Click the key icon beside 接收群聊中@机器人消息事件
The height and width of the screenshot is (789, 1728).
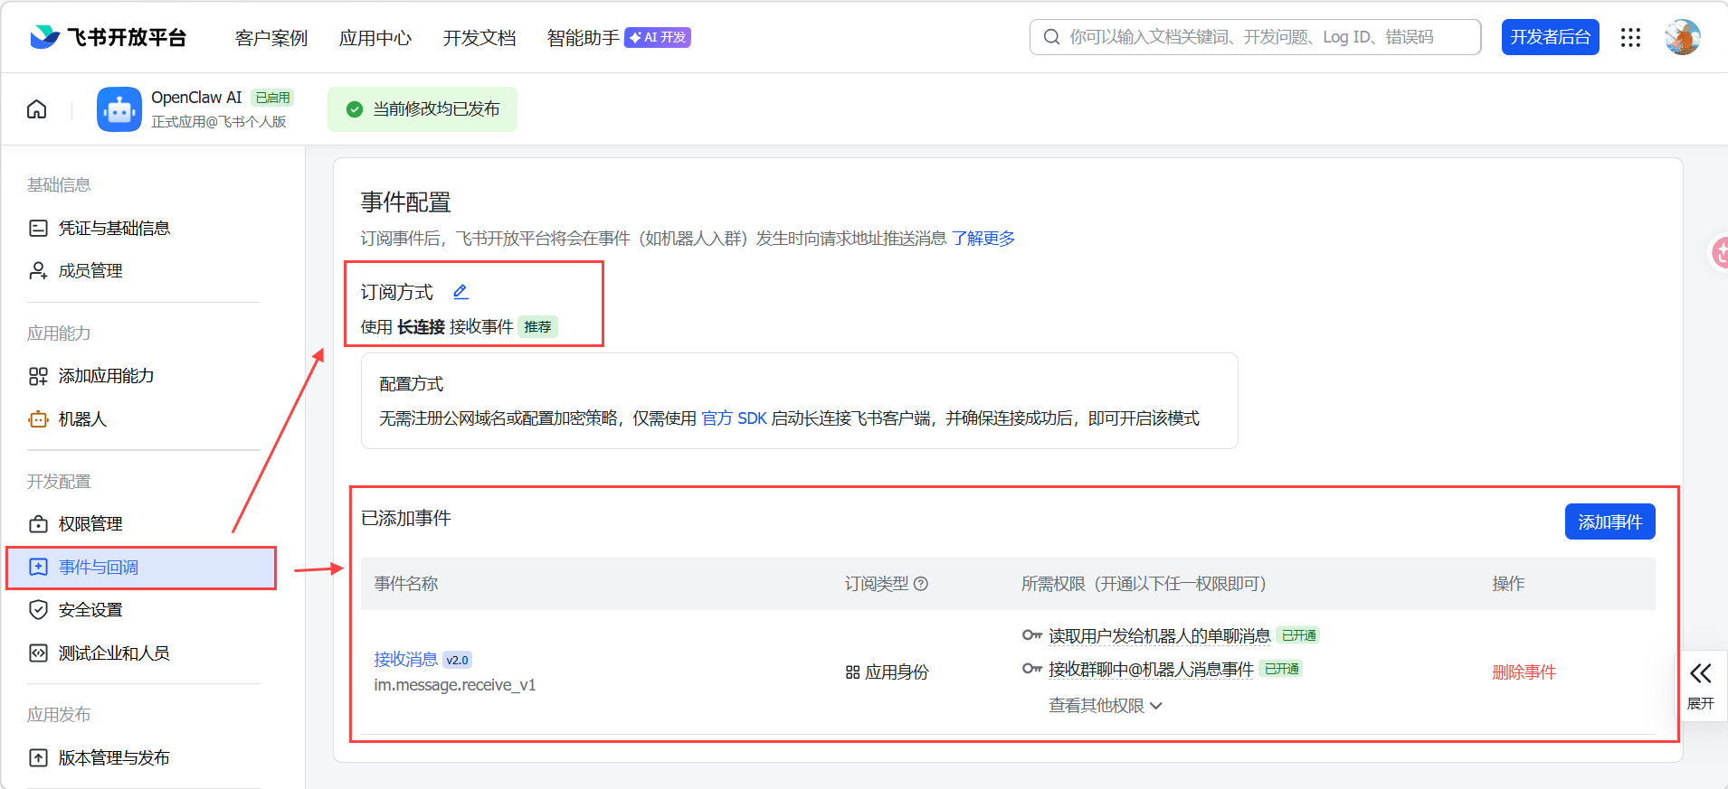[1032, 669]
